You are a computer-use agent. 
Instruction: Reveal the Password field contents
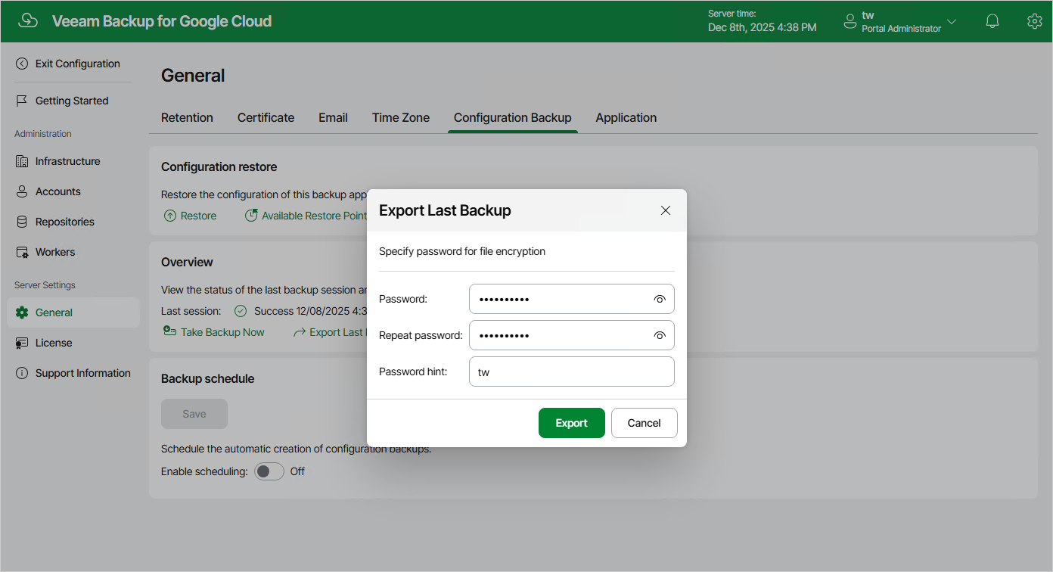tap(660, 299)
